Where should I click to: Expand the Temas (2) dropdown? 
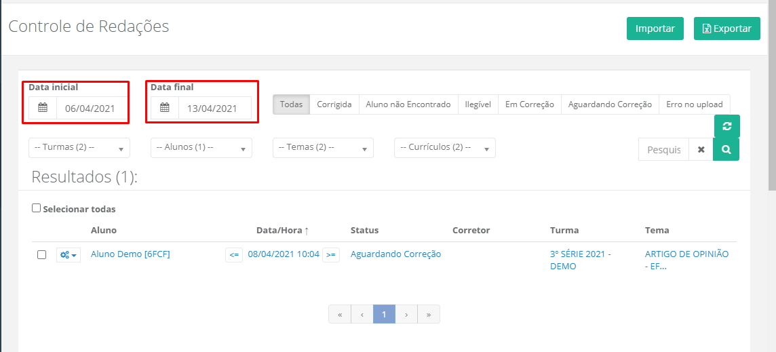(323, 148)
